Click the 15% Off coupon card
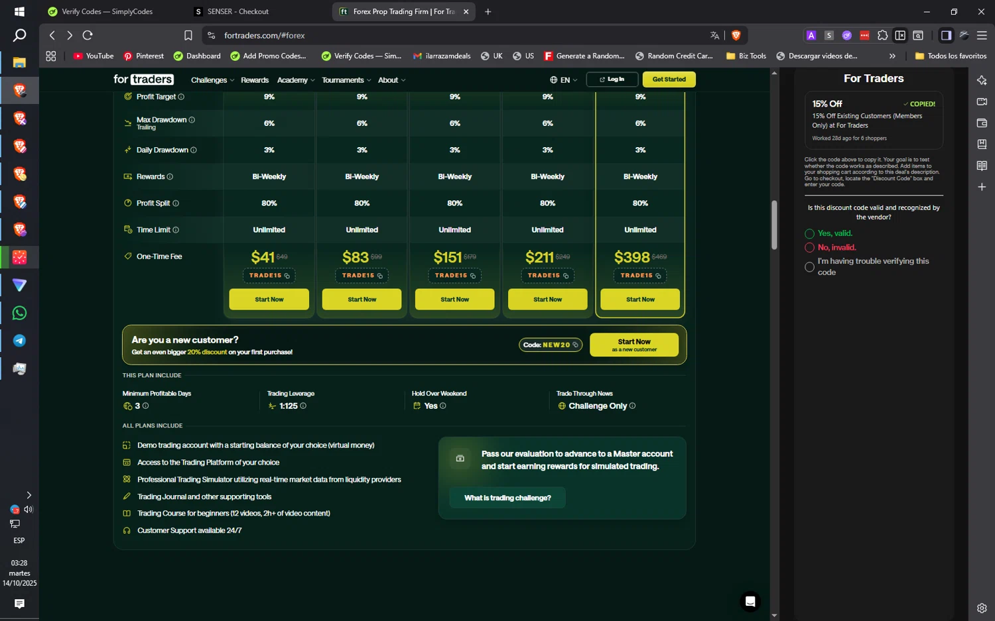The image size is (995, 621). [x=874, y=120]
